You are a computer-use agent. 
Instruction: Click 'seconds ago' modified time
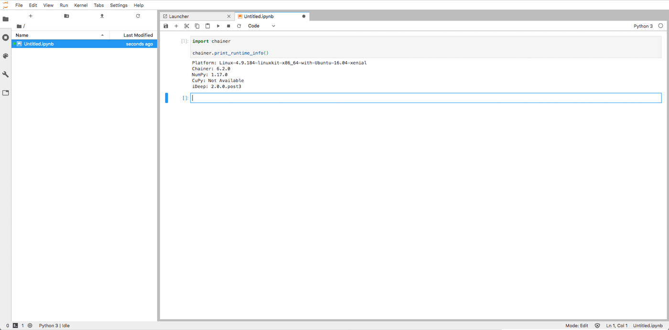140,44
